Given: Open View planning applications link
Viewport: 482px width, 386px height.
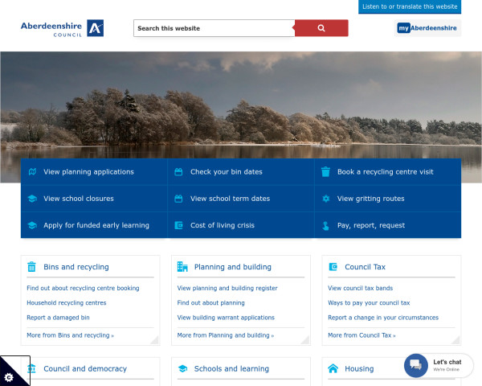Looking at the screenshot, I should [x=88, y=172].
